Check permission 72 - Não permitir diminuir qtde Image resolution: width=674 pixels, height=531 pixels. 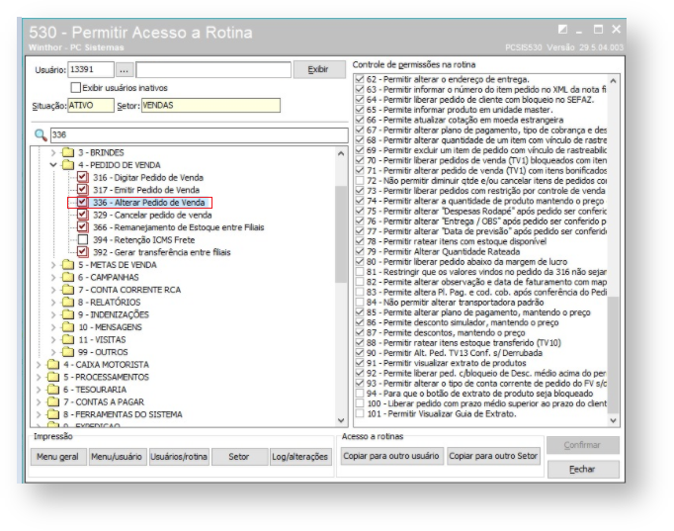(x=360, y=181)
